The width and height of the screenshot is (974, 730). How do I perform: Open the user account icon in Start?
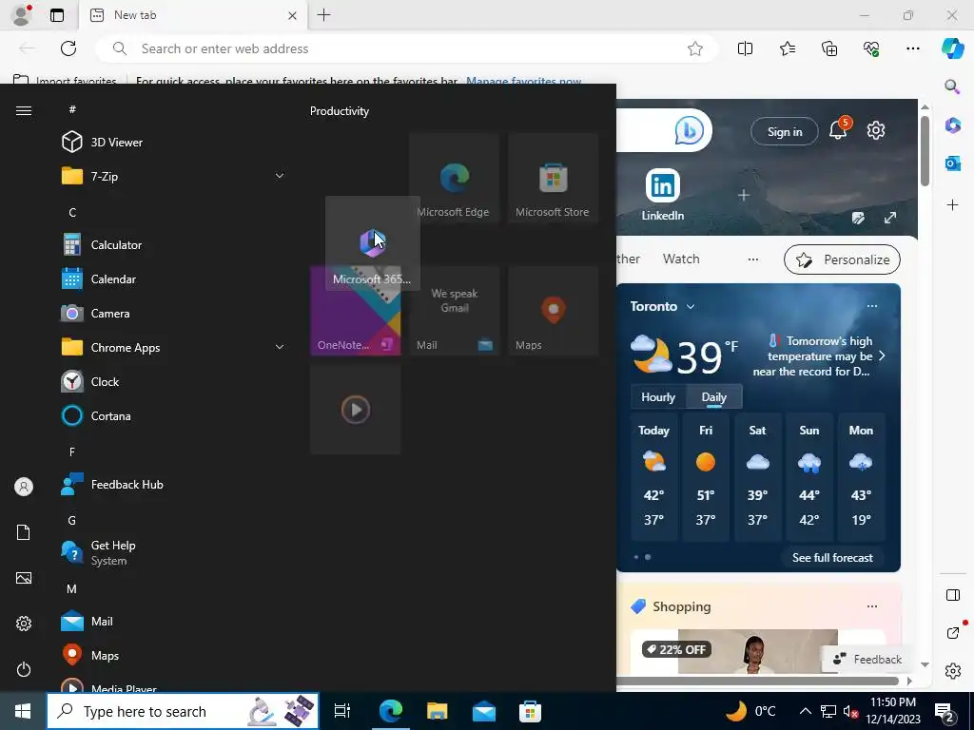point(24,487)
